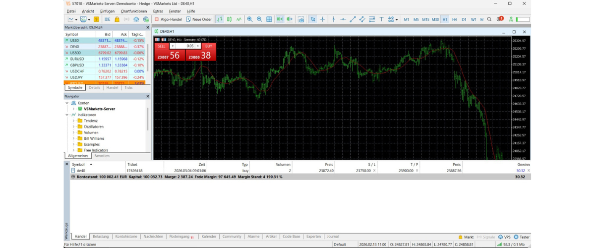The height and width of the screenshot is (248, 595).
Task: Select the crosshair tool
Action: click(322, 19)
